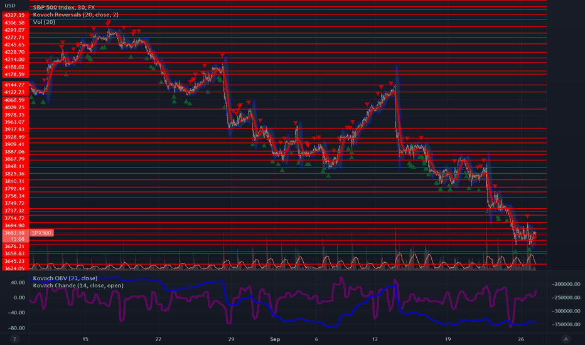Click the 26 date label on time axis
Screen dimensions: 585x345
521,339
